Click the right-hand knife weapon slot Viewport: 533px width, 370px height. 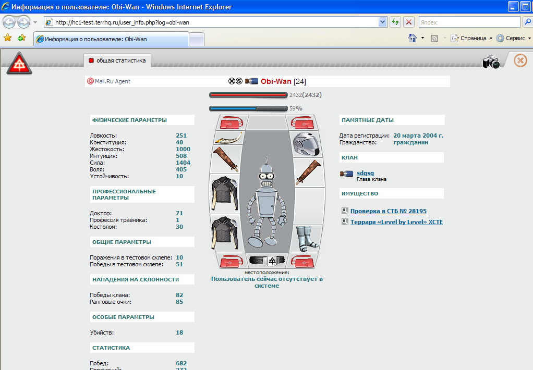pos(308,172)
